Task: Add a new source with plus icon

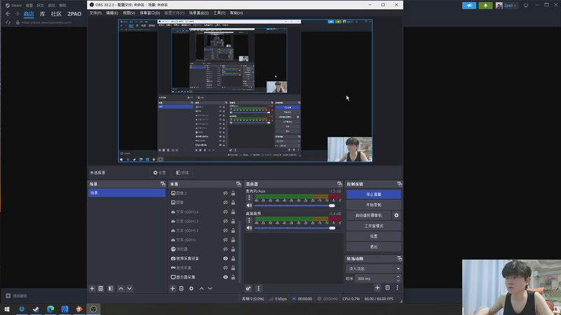Action: (173, 288)
